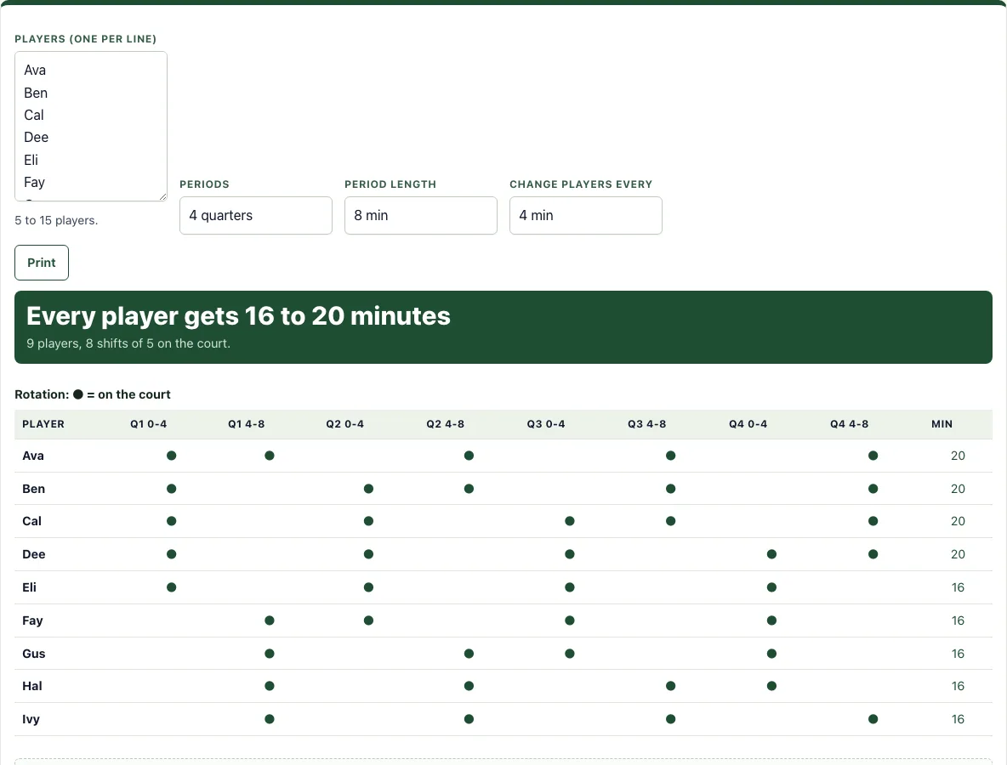The height and width of the screenshot is (765, 1007).
Task: Click the MIN column header
Action: click(x=942, y=424)
